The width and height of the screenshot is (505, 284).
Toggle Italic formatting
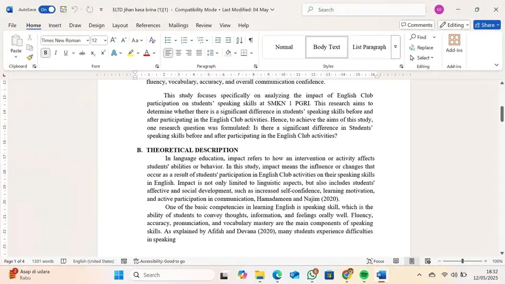click(x=55, y=53)
